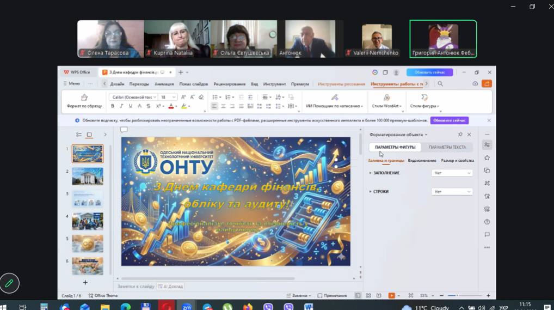Start slideshow with orange play button
Image resolution: width=554 pixels, height=310 pixels.
coord(391,295)
